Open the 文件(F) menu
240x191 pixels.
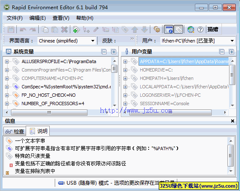(15, 18)
